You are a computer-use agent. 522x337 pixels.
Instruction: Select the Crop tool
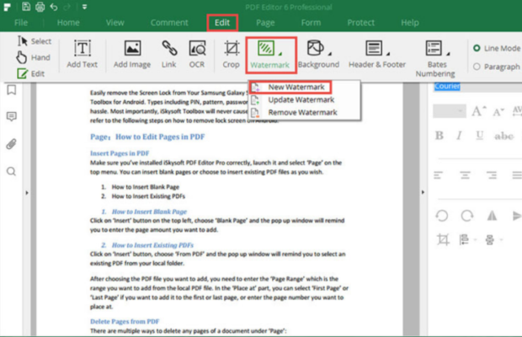point(231,55)
